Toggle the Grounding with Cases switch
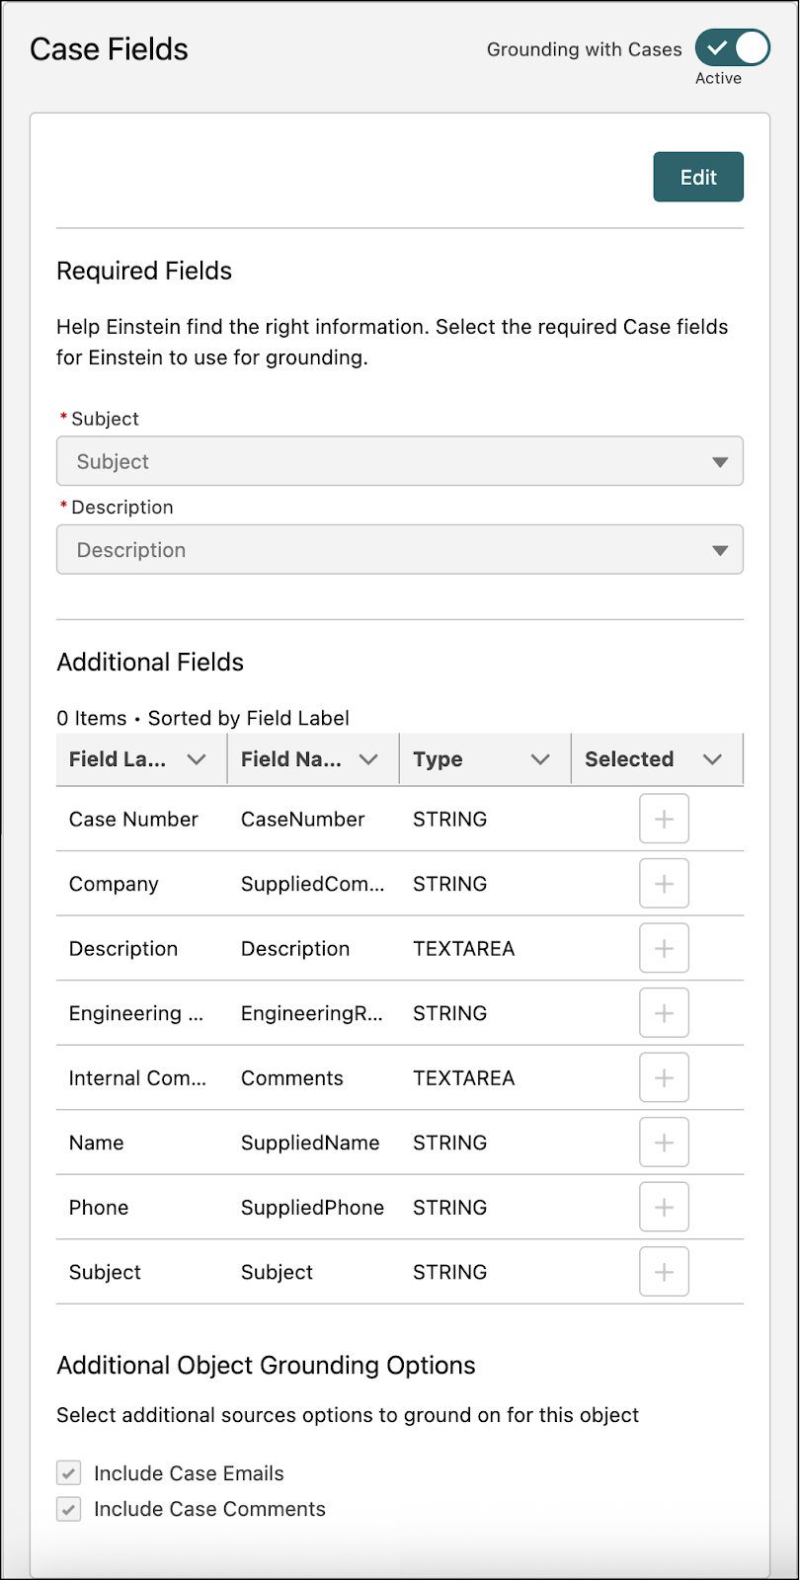Image resolution: width=800 pixels, height=1580 pixels. (732, 47)
